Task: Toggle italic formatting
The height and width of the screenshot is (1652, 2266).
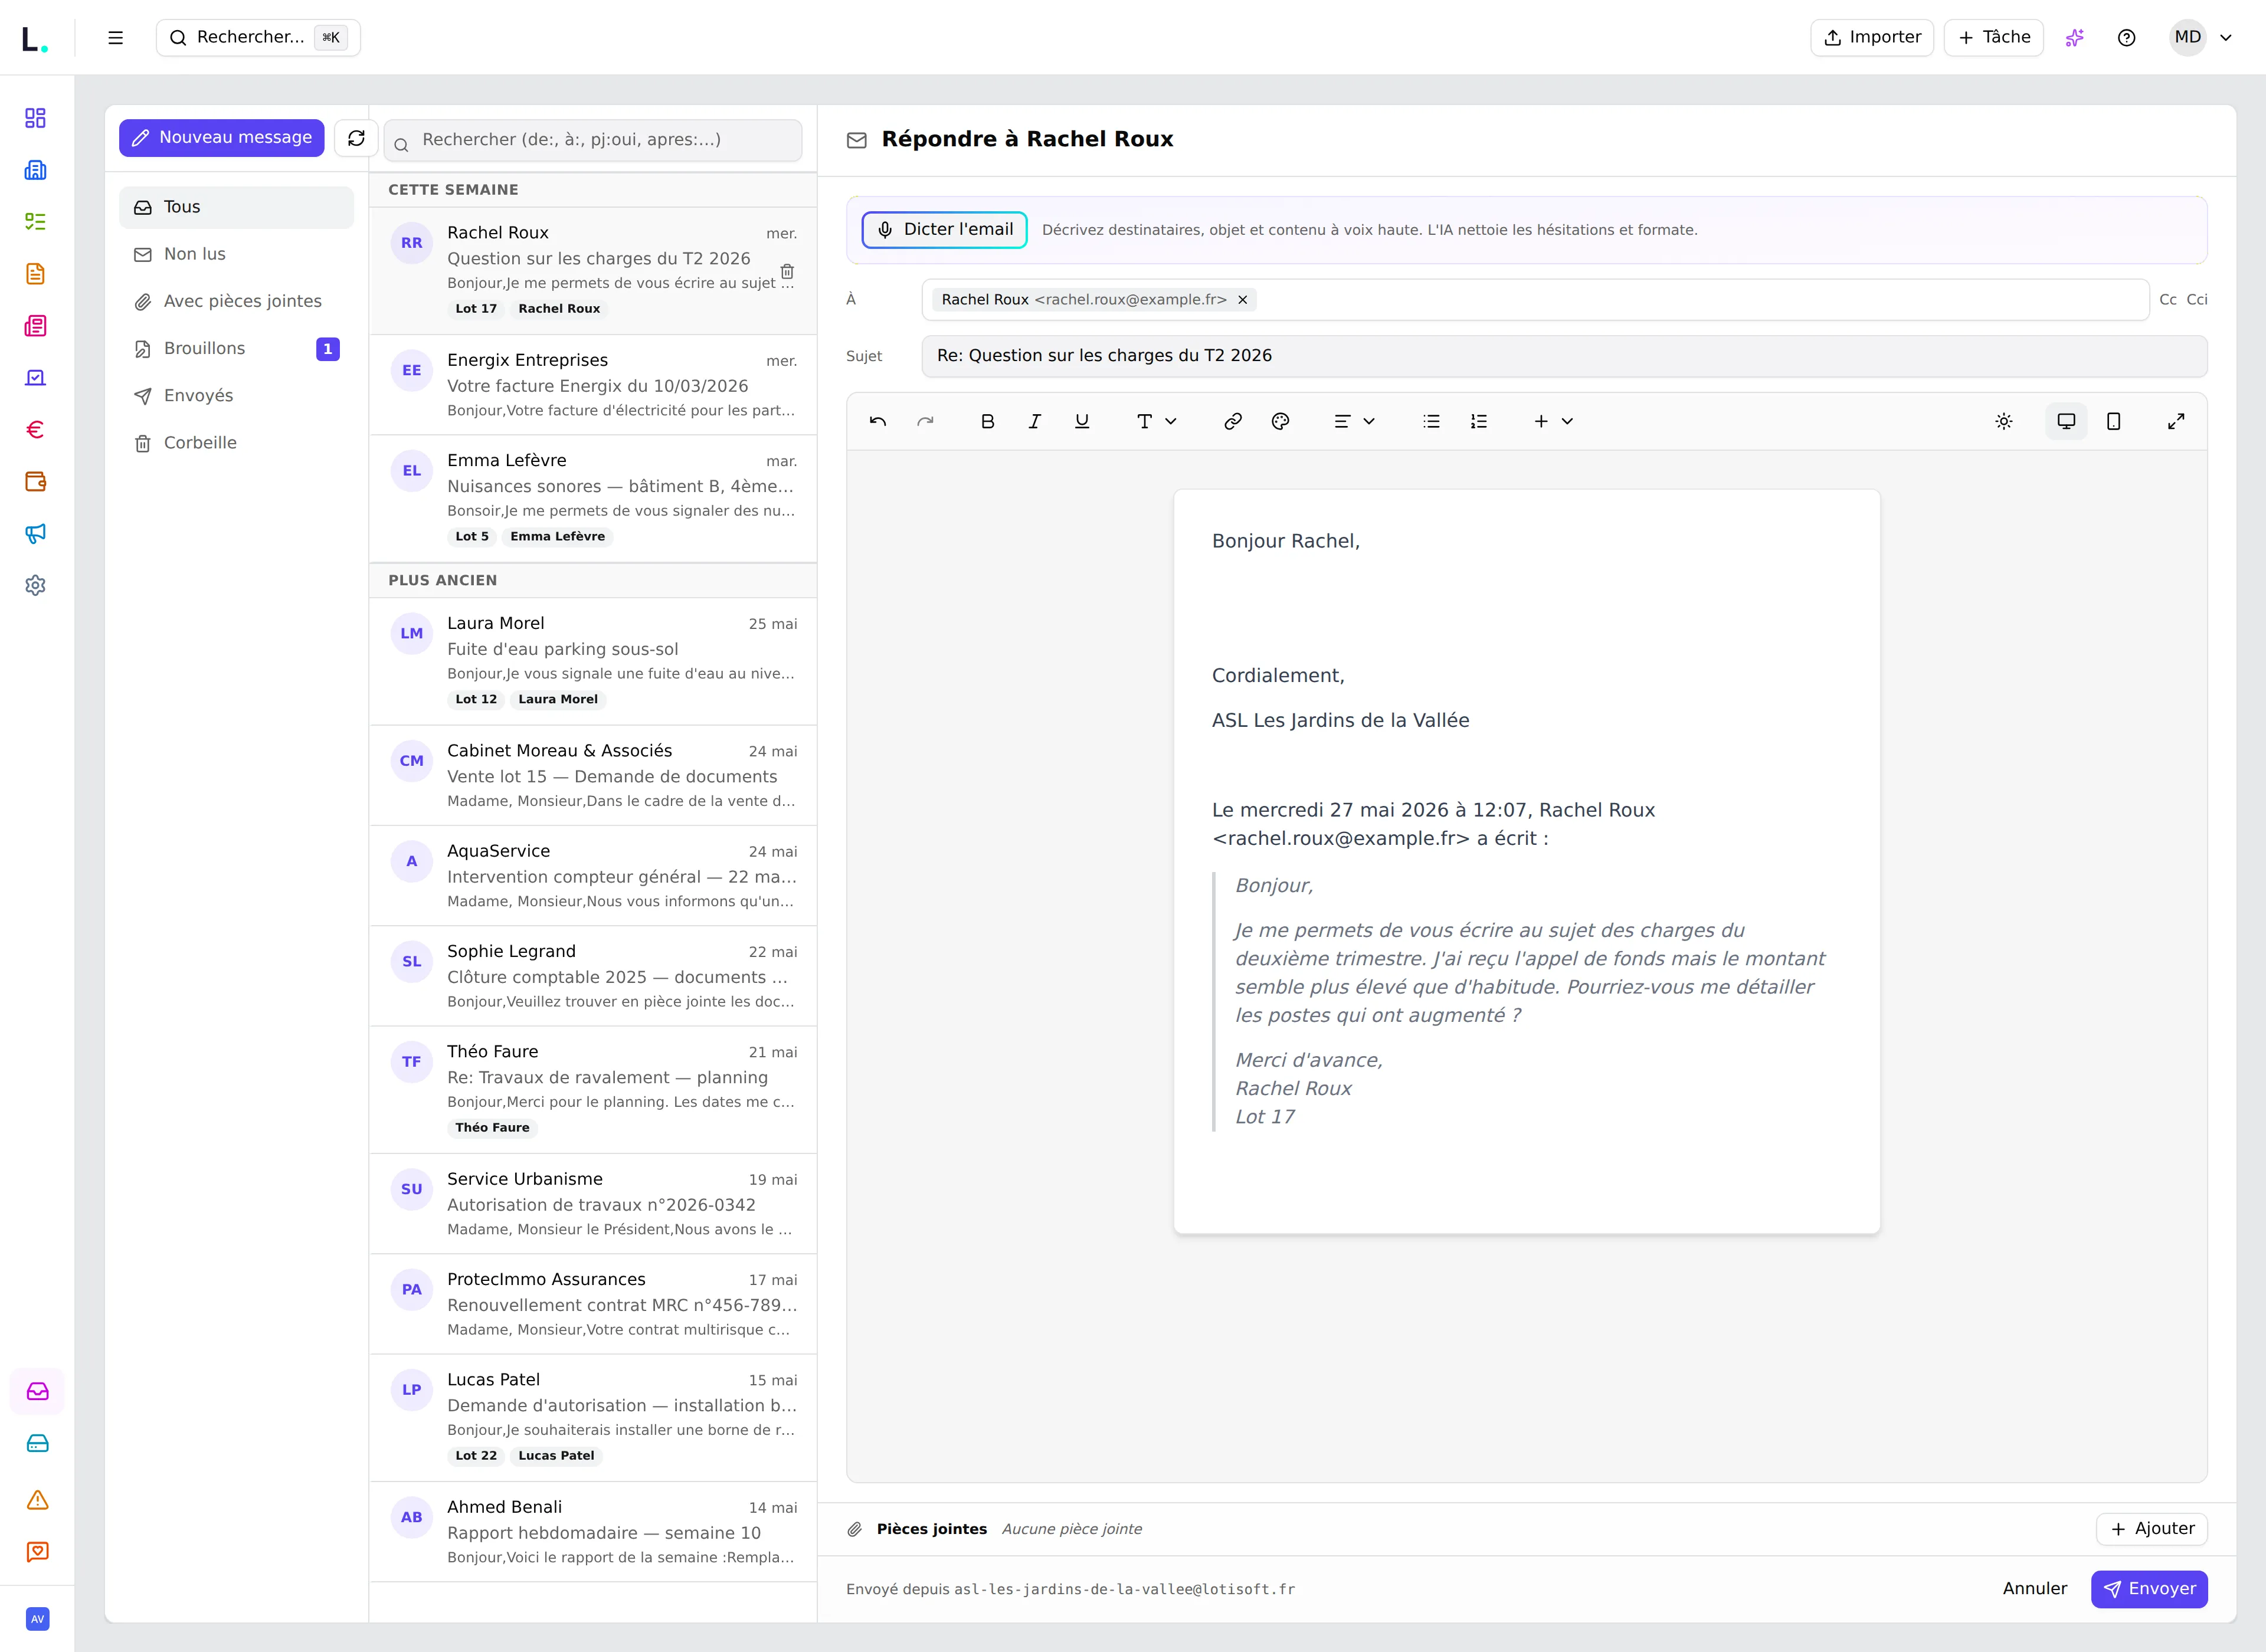Action: pos(1034,421)
